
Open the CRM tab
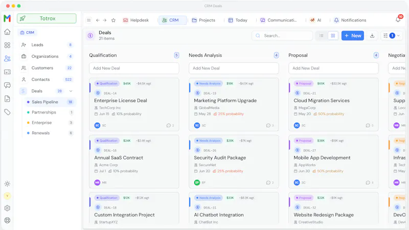(172, 20)
